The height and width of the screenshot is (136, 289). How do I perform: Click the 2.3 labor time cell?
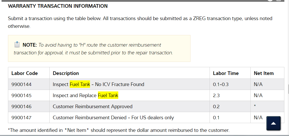[x=216, y=95]
